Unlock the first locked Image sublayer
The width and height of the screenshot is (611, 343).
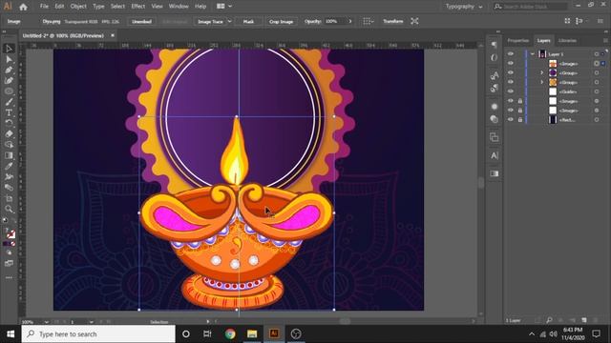(519, 101)
